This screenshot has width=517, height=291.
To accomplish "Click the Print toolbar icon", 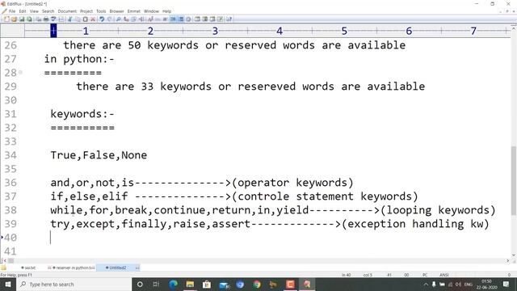I will pos(46,19).
